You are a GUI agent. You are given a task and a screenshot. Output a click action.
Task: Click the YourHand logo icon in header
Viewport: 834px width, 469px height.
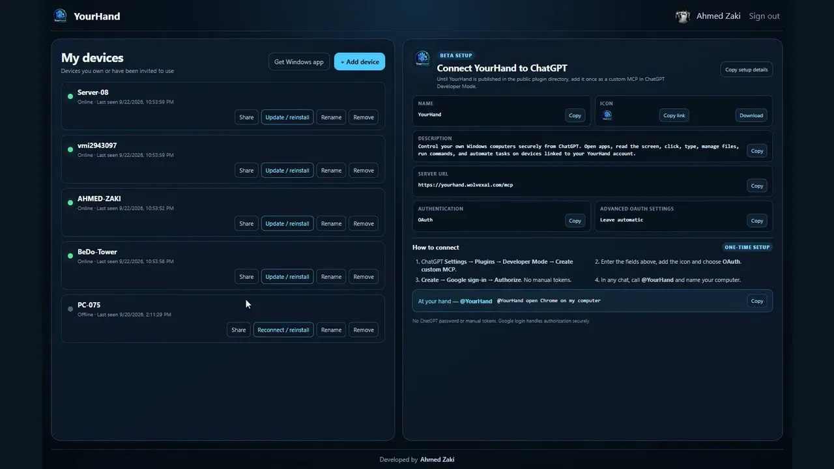[x=60, y=16]
